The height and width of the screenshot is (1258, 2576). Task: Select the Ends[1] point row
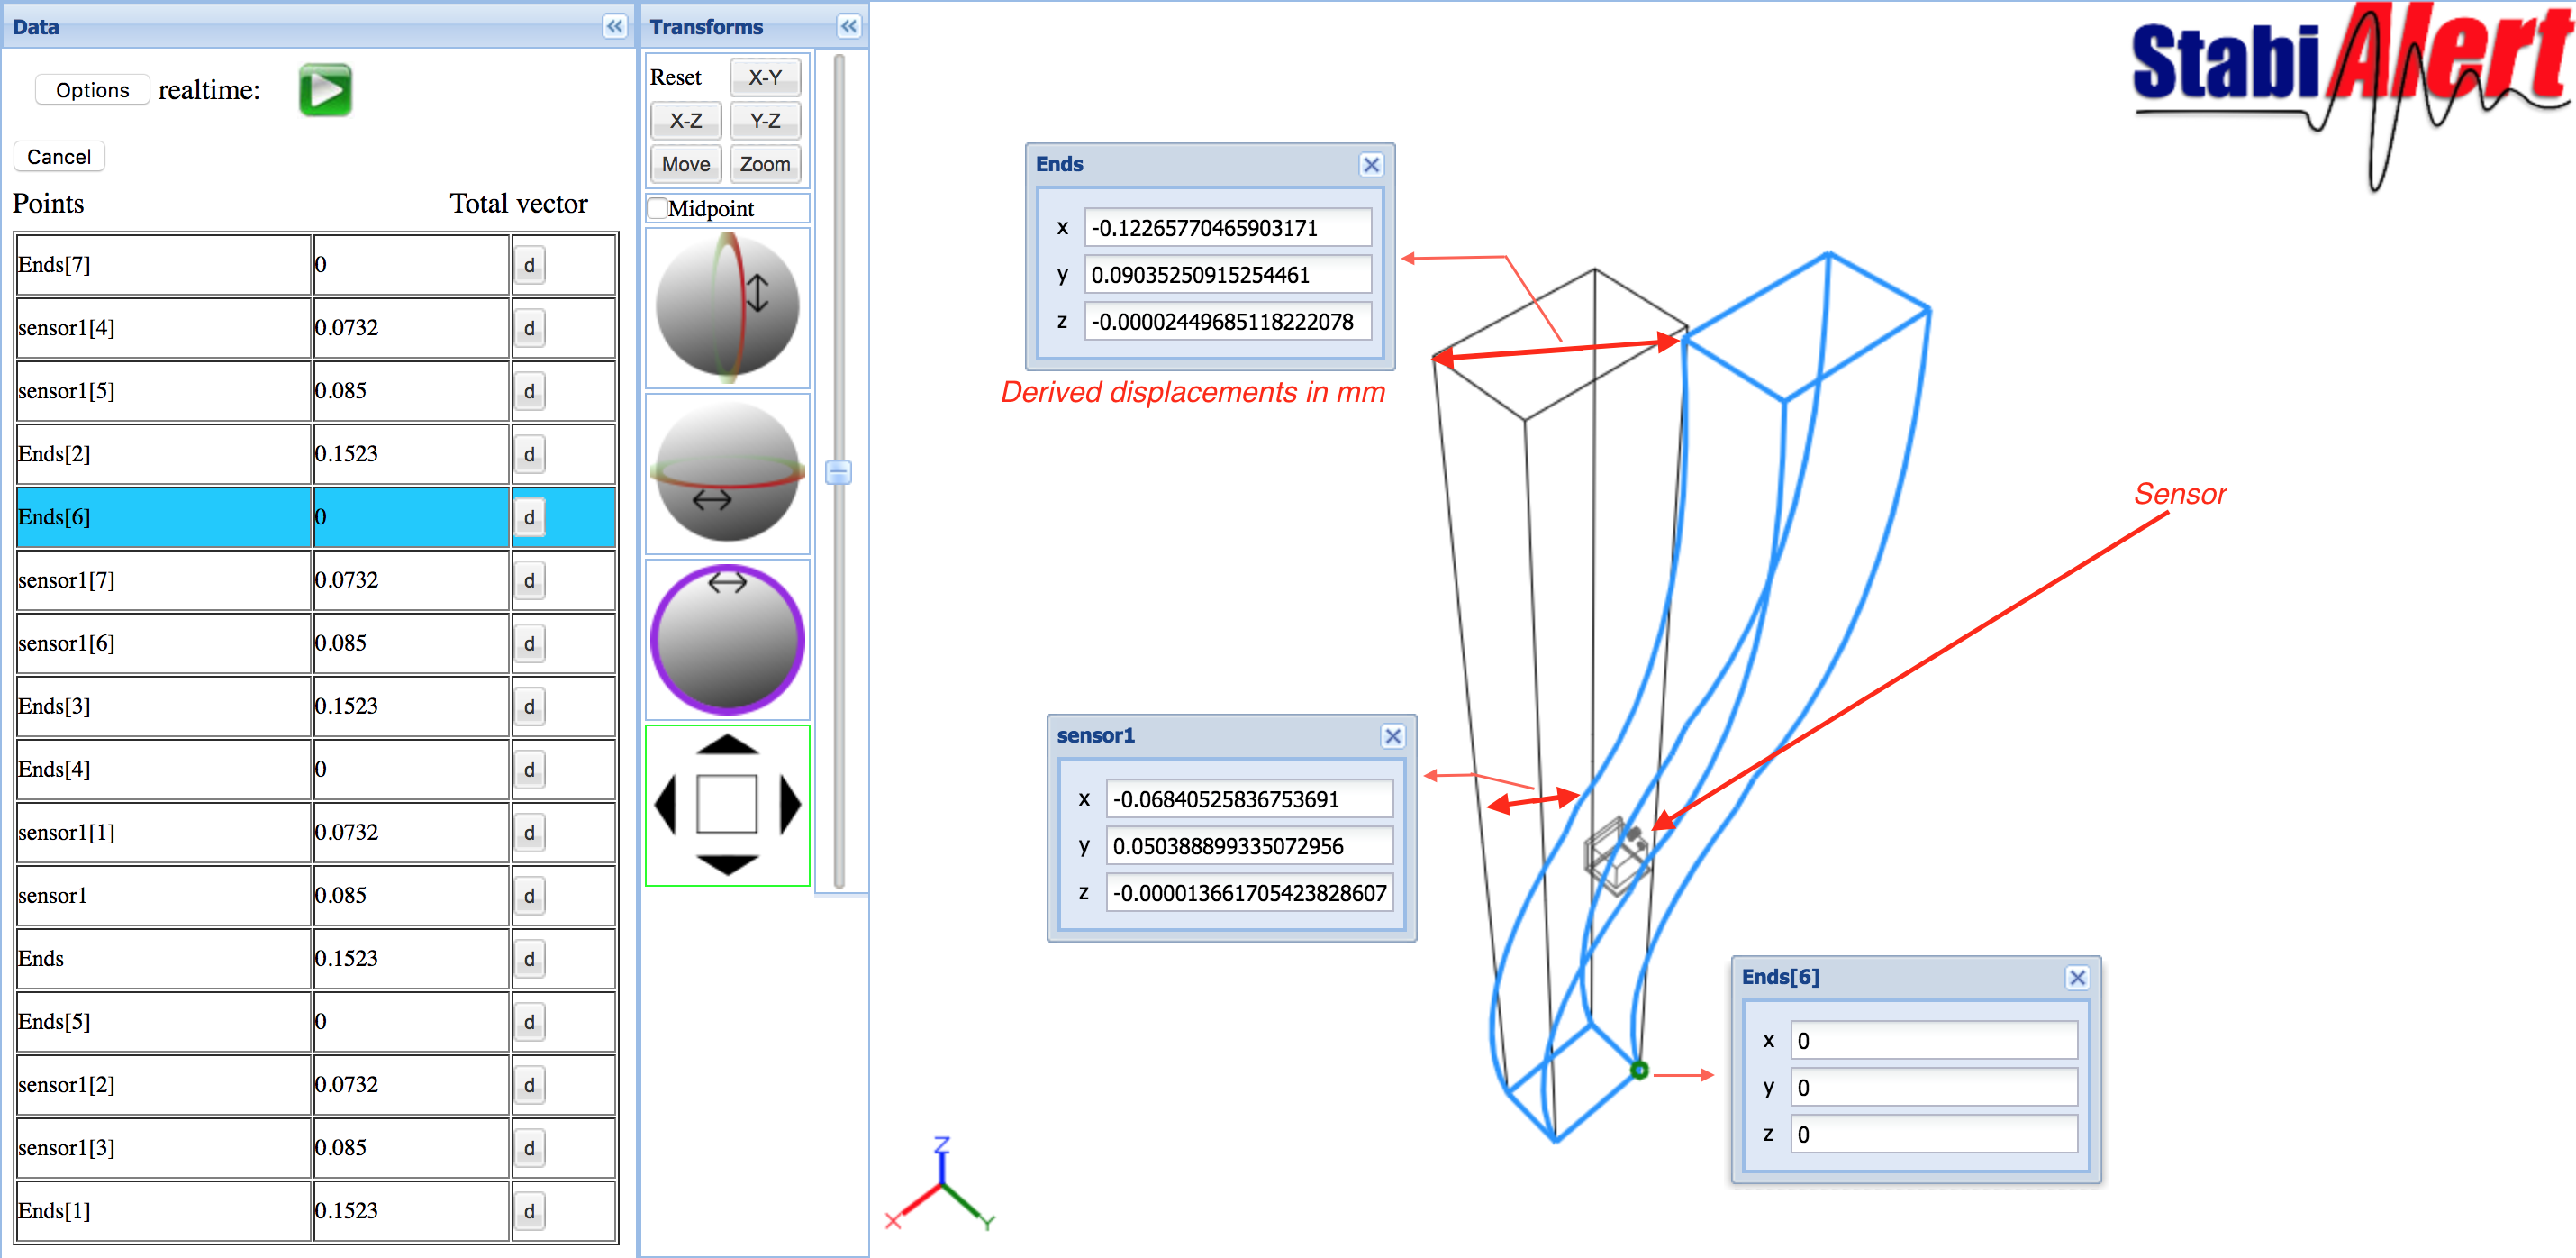(316, 1211)
